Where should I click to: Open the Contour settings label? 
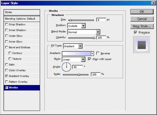click(17, 53)
